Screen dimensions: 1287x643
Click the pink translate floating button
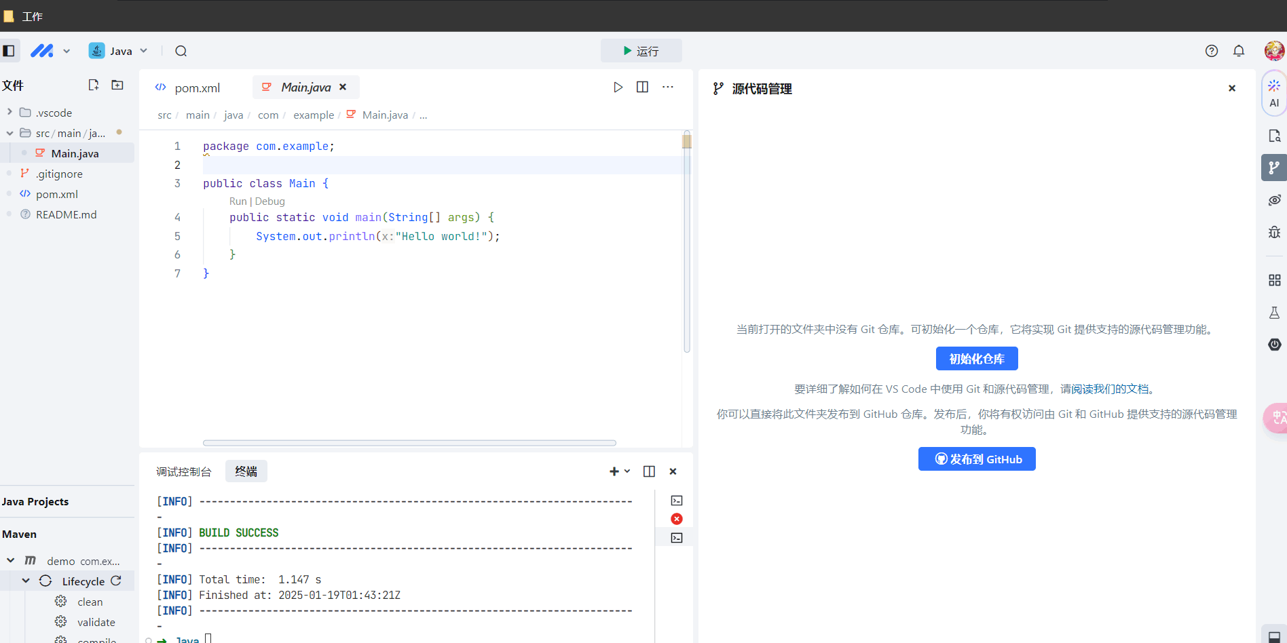(x=1276, y=418)
